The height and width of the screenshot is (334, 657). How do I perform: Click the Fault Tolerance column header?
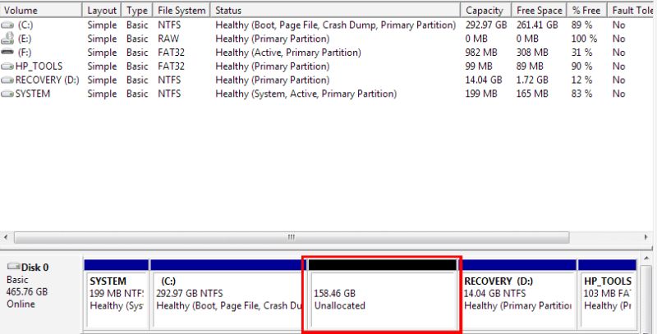coord(632,10)
